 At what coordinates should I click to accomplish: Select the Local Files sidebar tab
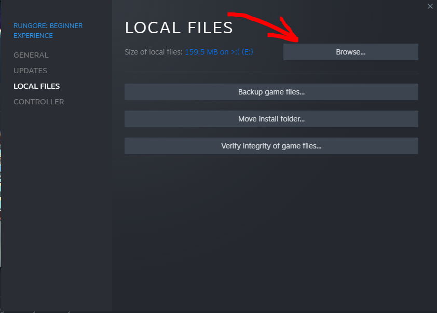pos(36,86)
